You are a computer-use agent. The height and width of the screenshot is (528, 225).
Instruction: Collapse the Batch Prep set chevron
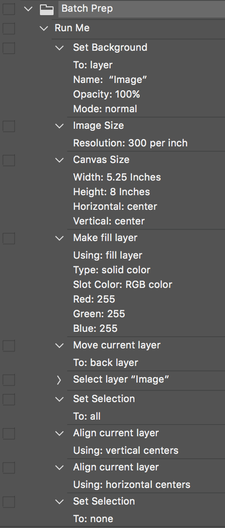(x=29, y=9)
